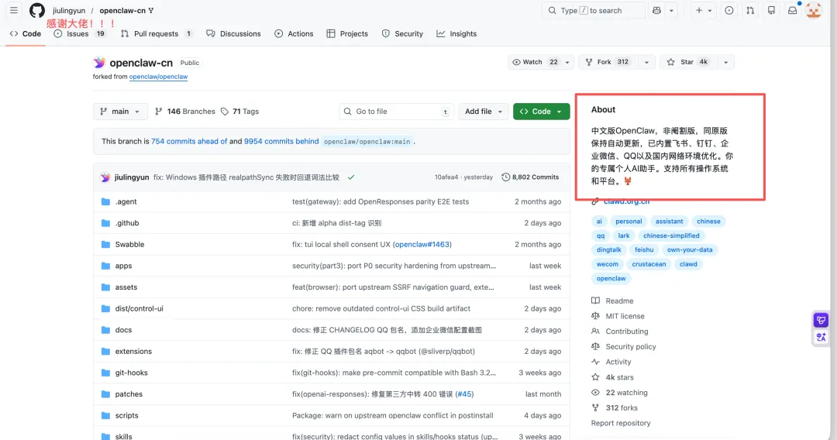Click the plus Create new icon
The image size is (837, 440).
[x=699, y=10]
